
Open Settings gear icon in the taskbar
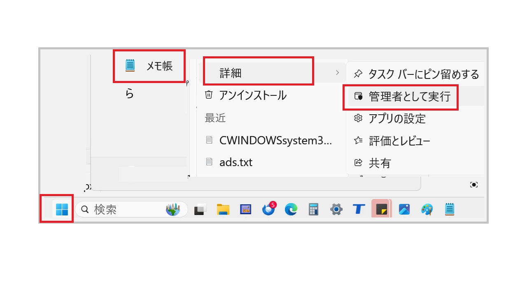(x=336, y=210)
